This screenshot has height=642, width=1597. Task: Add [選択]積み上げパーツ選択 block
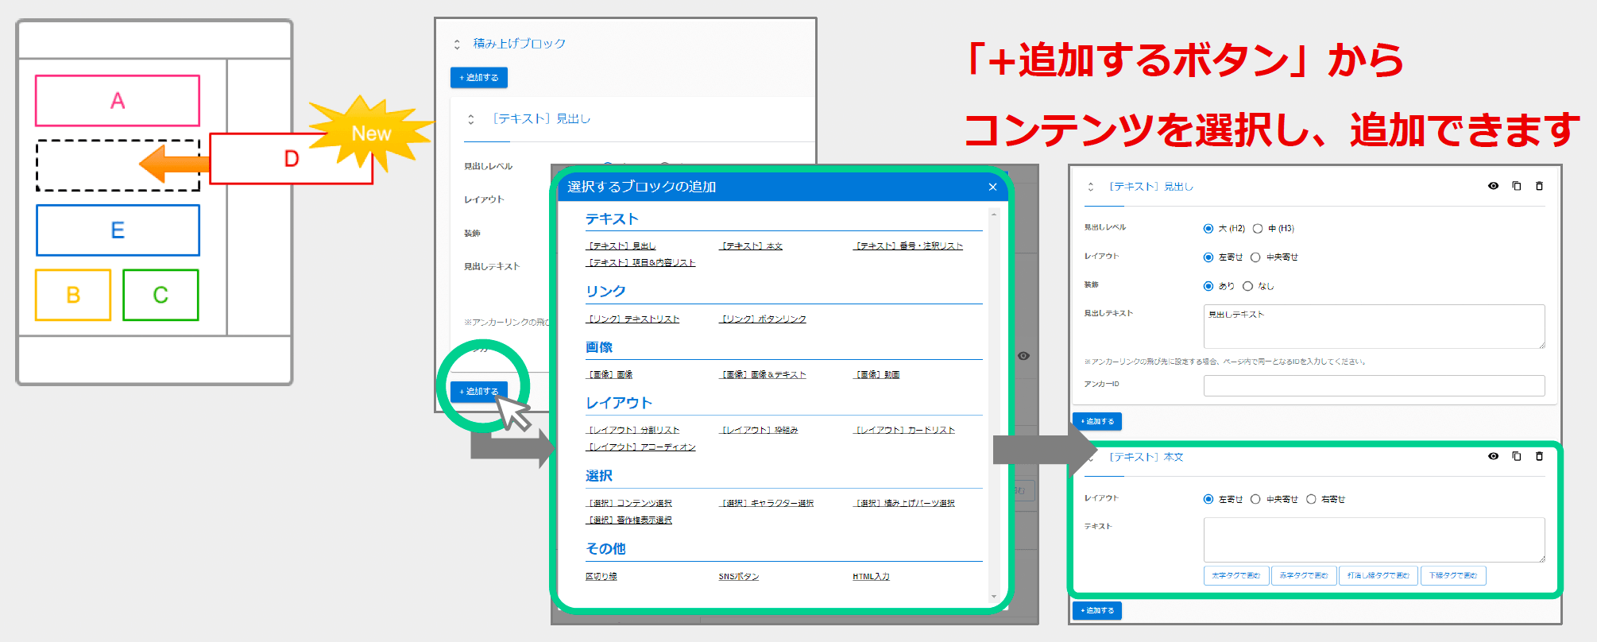[904, 504]
